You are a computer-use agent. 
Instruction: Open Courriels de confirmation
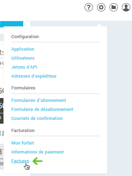tap(37, 118)
